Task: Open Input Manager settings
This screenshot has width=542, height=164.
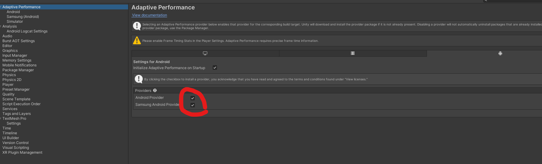Action: [x=15, y=55]
